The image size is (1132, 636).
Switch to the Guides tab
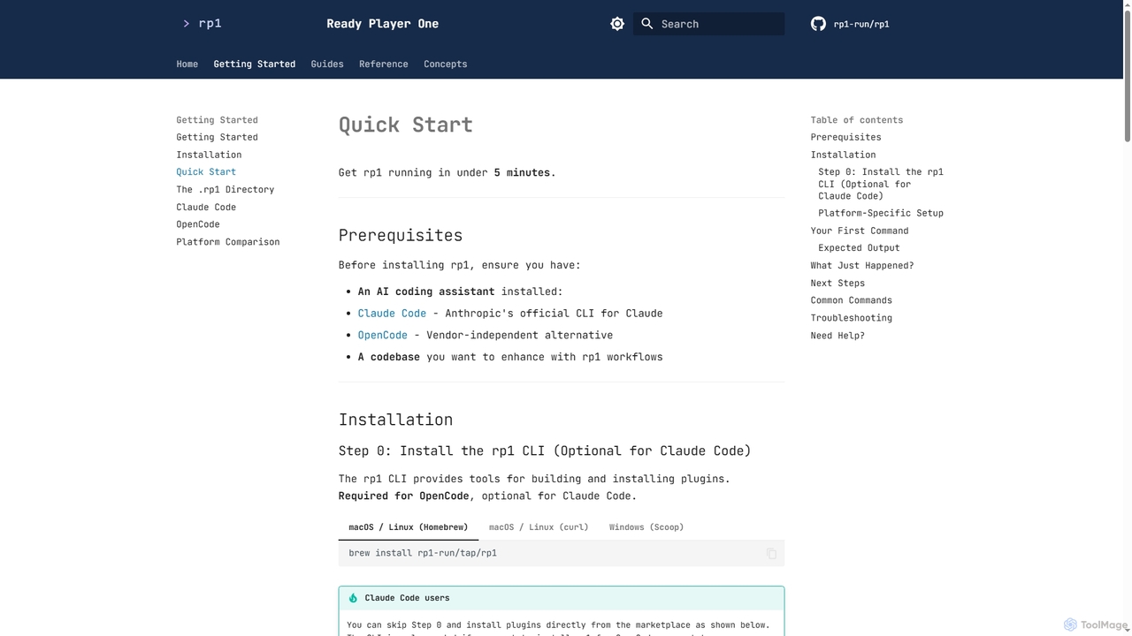[327, 64]
